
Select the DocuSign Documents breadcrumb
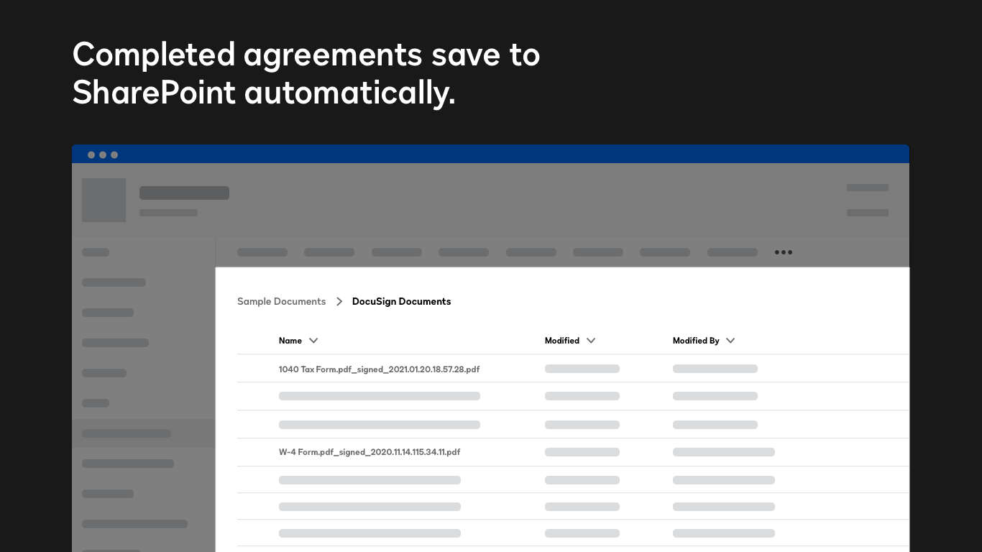[401, 302]
